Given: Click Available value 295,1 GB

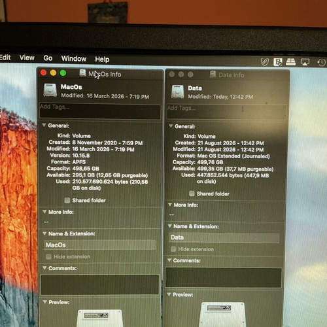Looking at the screenshot, I should pyautogui.click(x=110, y=175).
